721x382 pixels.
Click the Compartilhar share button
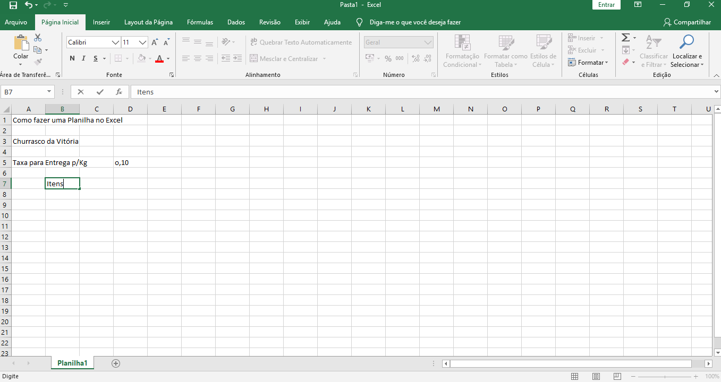coord(687,22)
